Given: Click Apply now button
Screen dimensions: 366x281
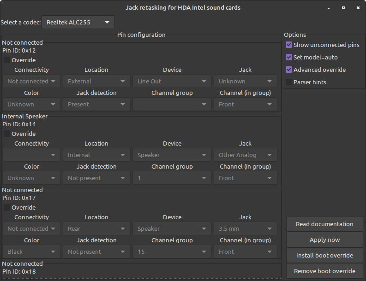Looking at the screenshot, I should coord(324,240).
